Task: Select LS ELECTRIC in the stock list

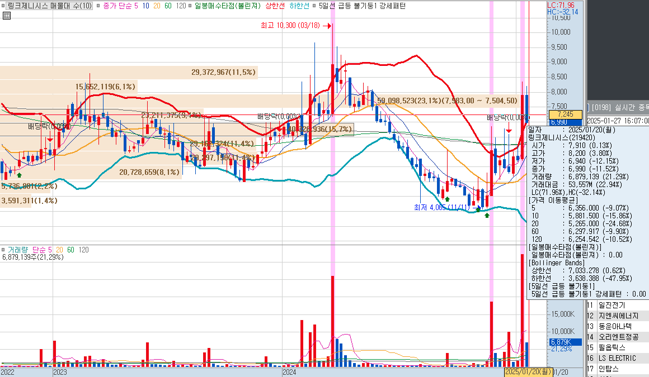Action: point(617,359)
